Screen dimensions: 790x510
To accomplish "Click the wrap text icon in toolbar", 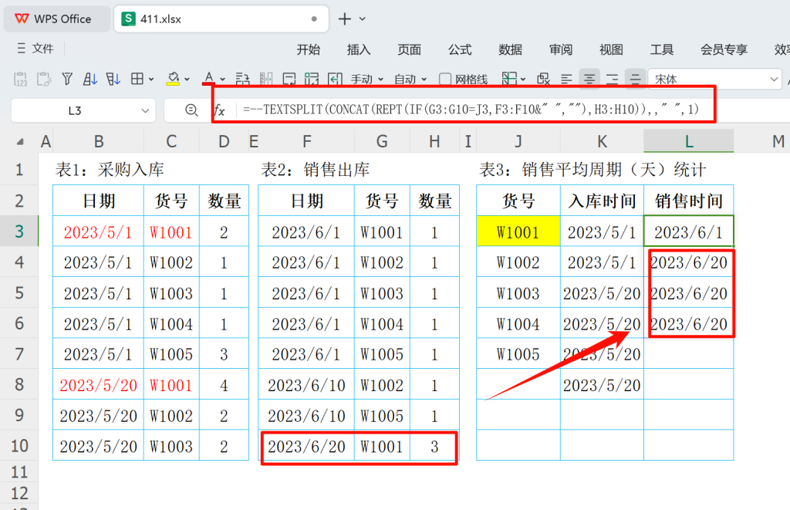I will [x=242, y=79].
